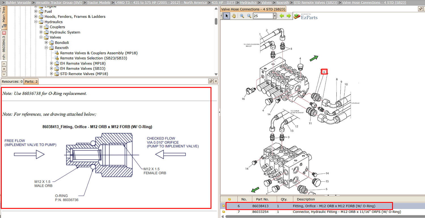Go to previous diagram with left green arrow
425x218 pixels.
pos(282,16)
